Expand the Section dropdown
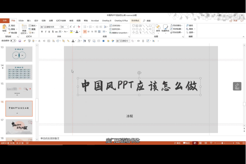The image size is (246, 164). point(32,33)
